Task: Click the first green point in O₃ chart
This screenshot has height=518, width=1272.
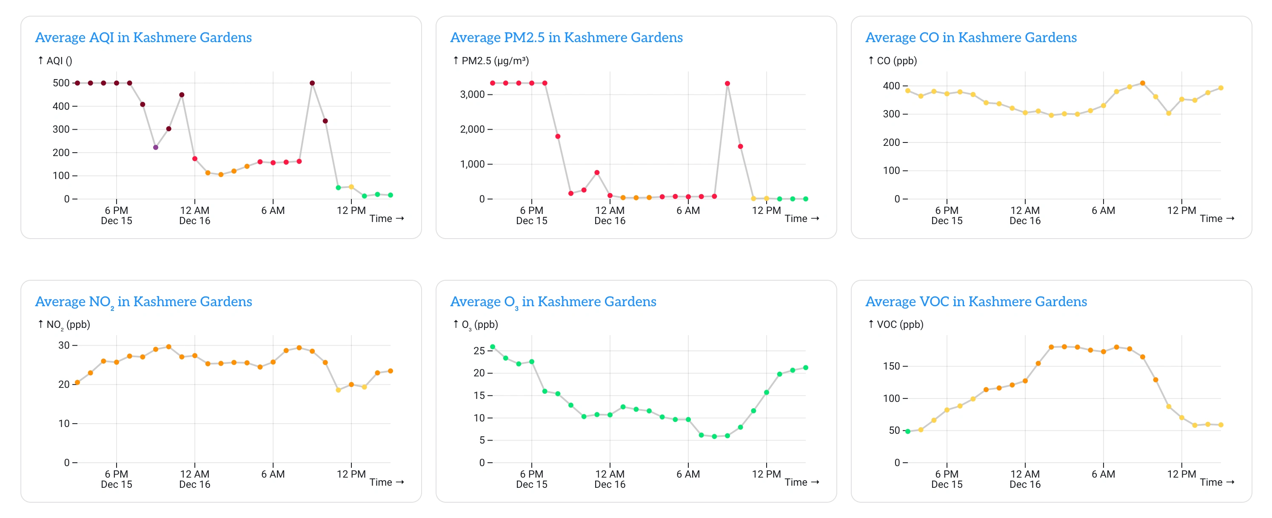Action: (x=493, y=347)
